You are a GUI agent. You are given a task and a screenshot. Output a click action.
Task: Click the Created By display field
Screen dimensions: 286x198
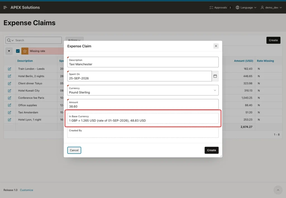(143, 133)
